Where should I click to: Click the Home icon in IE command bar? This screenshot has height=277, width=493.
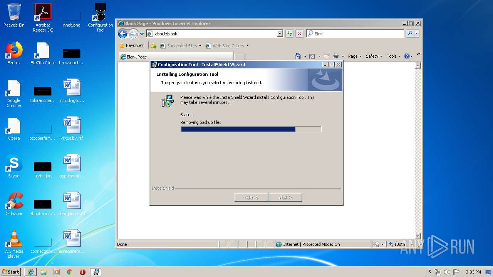coord(298,56)
